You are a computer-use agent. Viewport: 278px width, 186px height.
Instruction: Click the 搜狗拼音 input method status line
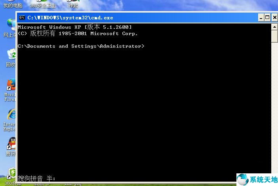[x=36, y=178]
